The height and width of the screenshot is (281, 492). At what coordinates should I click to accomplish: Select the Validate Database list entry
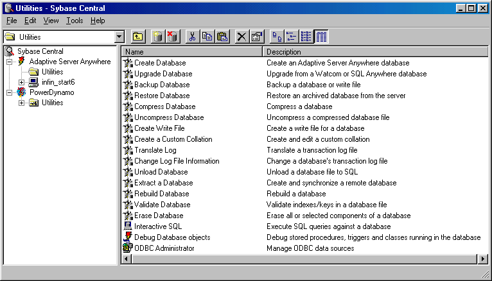point(162,205)
